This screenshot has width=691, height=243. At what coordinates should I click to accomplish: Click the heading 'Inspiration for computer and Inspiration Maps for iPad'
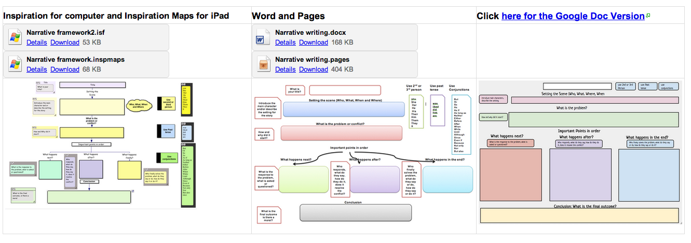116,16
